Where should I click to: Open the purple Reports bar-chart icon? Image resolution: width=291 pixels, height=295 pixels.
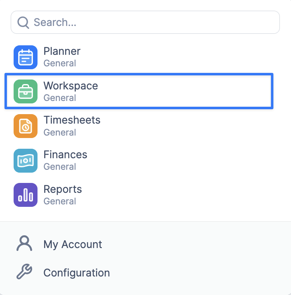point(26,195)
